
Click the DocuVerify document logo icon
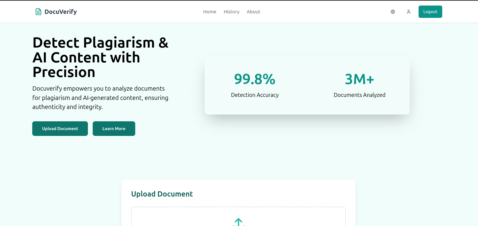pos(38,12)
